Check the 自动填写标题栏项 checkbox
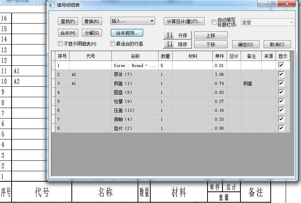The width and height of the screenshot is (301, 203). 214,22
